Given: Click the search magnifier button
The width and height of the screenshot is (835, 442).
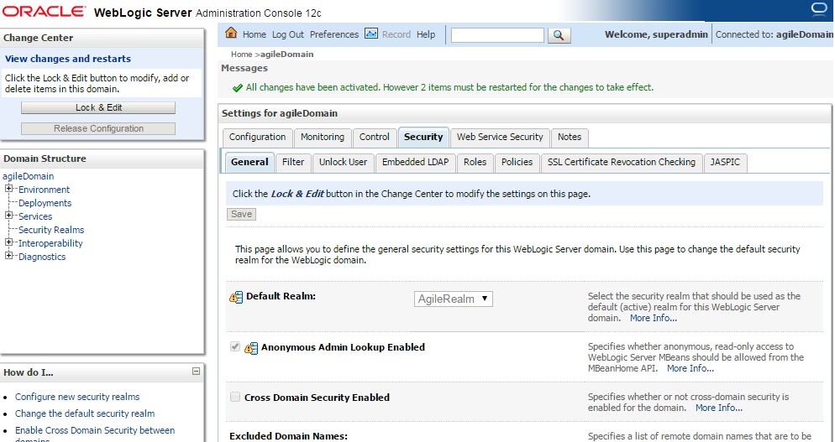Looking at the screenshot, I should (559, 35).
